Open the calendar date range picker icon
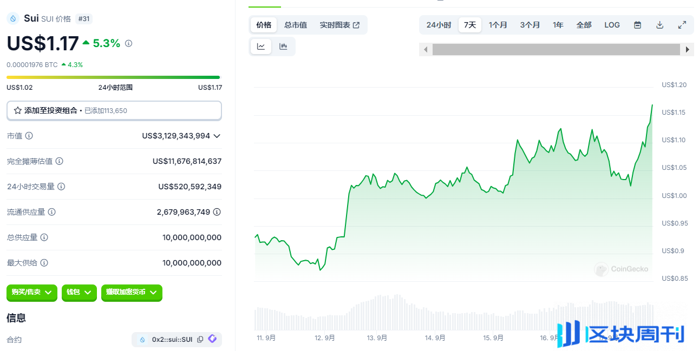699x351 pixels. pyautogui.click(x=637, y=24)
